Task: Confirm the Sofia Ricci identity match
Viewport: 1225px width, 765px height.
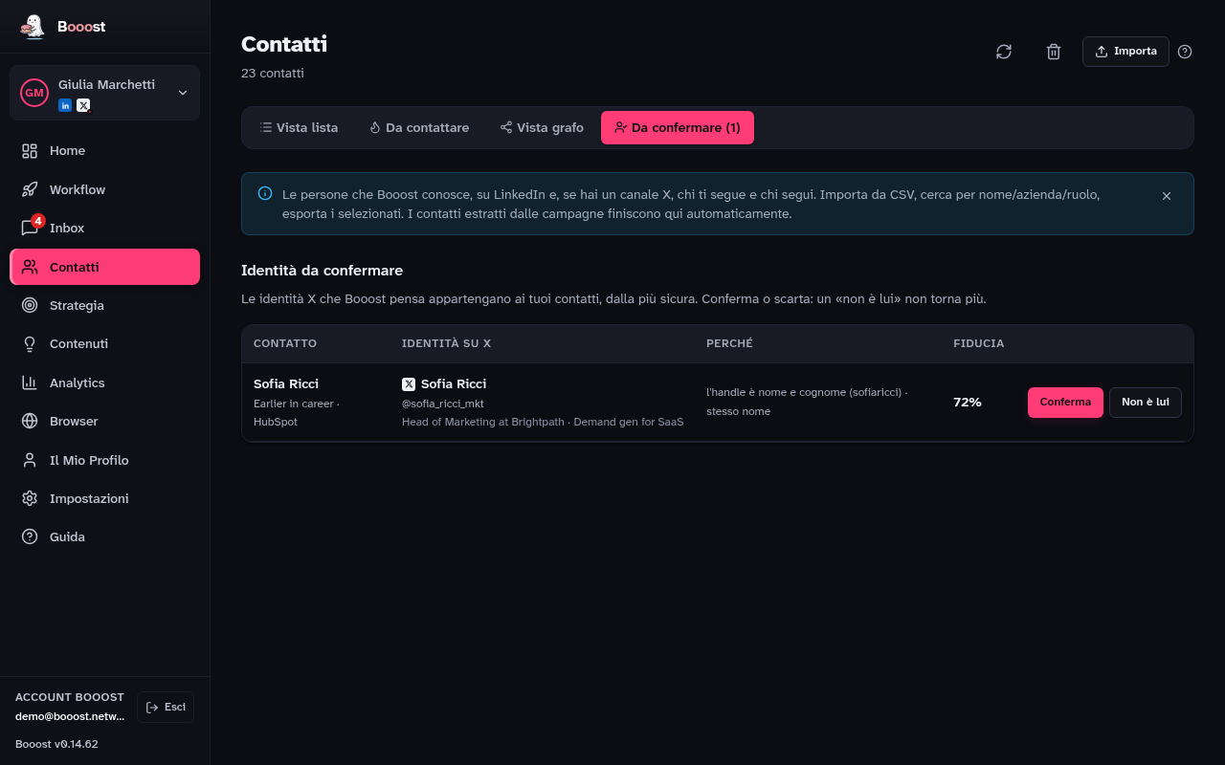Action: coord(1065,403)
